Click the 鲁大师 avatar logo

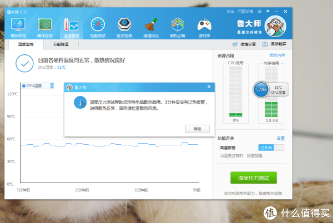(275, 27)
